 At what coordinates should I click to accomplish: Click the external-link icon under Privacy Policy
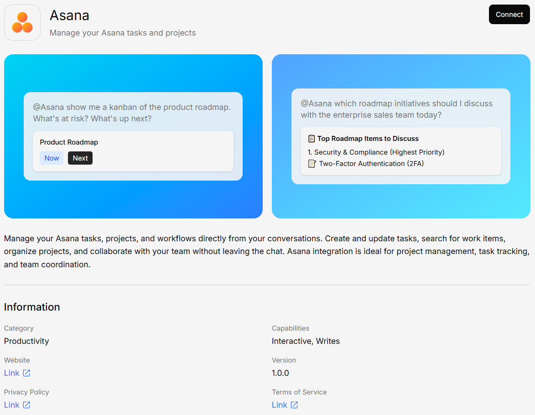pyautogui.click(x=26, y=405)
